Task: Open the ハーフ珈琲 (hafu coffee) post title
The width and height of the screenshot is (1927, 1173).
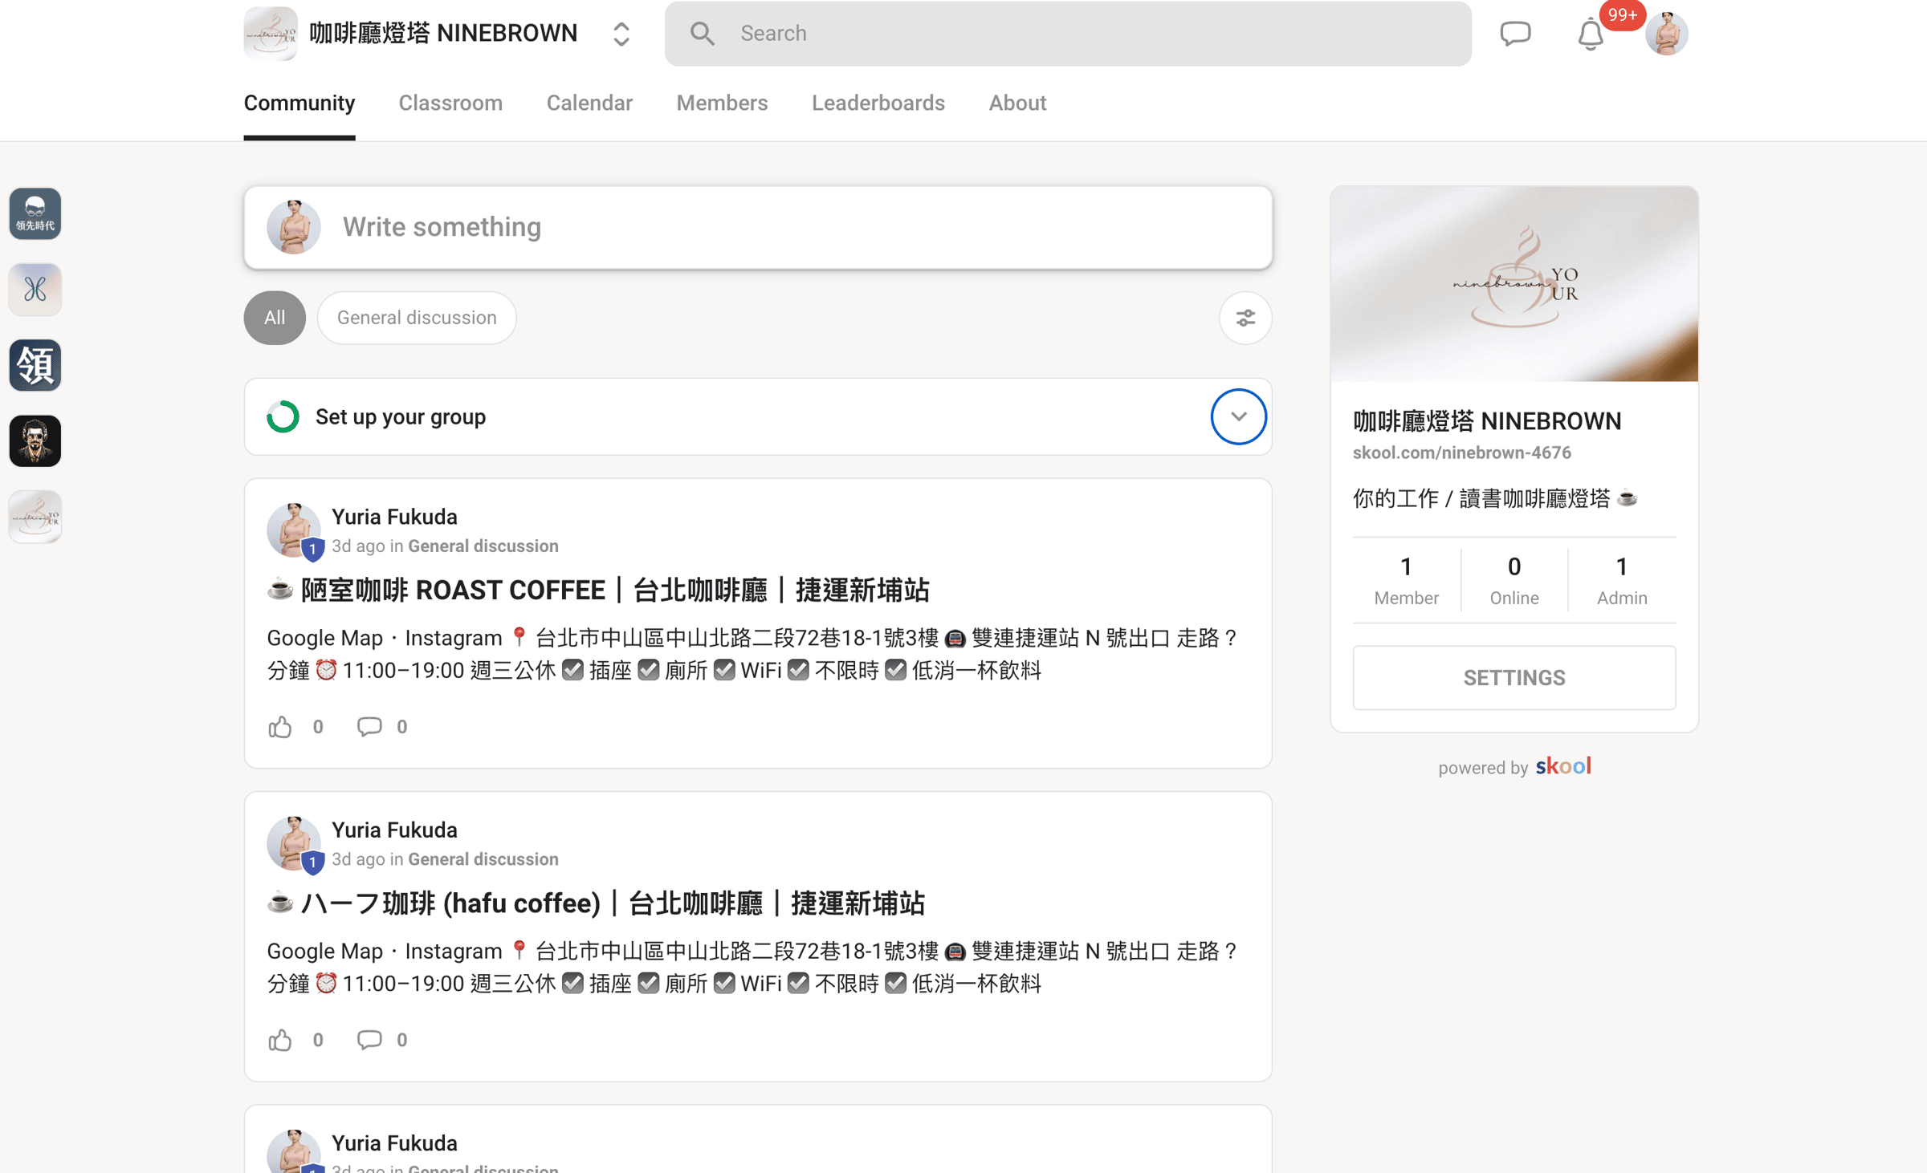Action: tap(596, 903)
